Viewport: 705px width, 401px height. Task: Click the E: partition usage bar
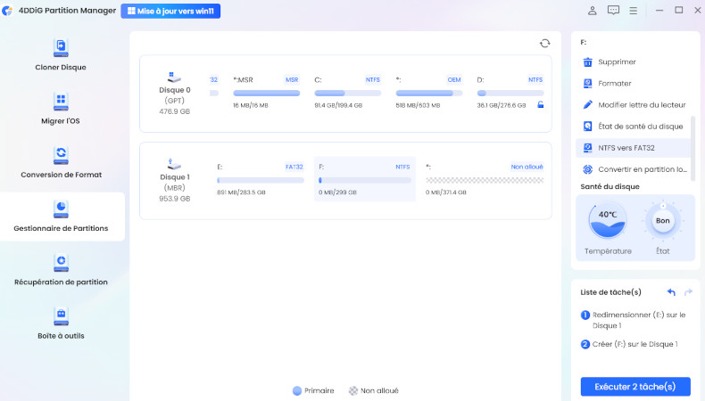[x=261, y=181]
